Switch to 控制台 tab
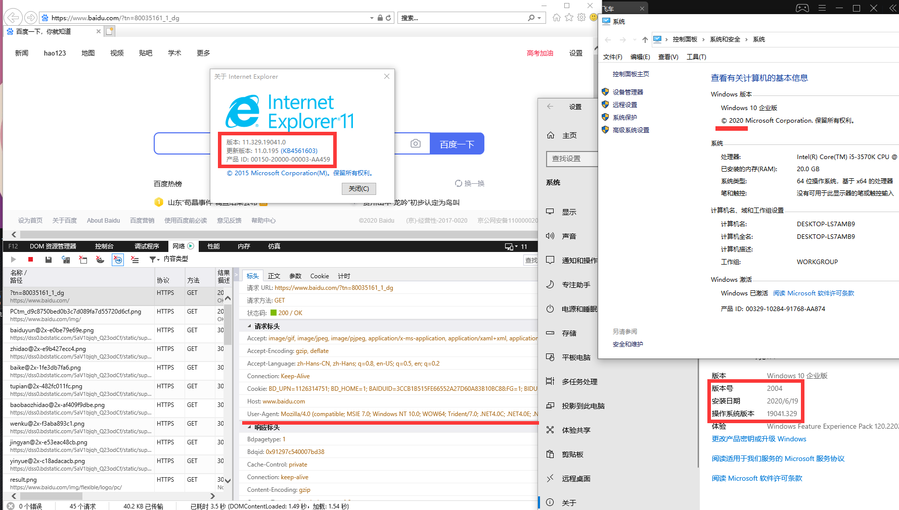The height and width of the screenshot is (510, 899). [104, 246]
